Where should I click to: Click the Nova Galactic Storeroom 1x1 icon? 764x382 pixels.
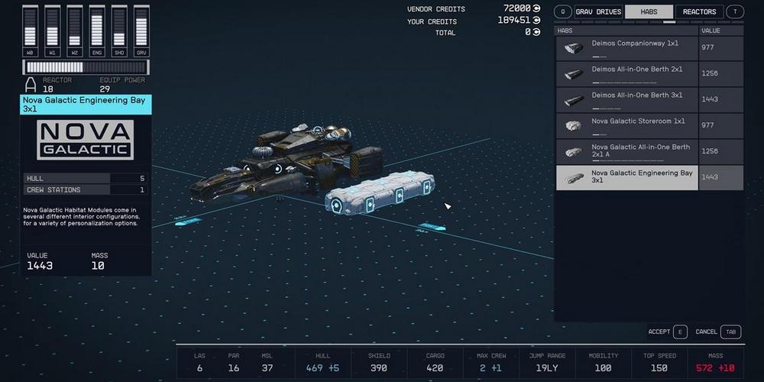point(573,126)
